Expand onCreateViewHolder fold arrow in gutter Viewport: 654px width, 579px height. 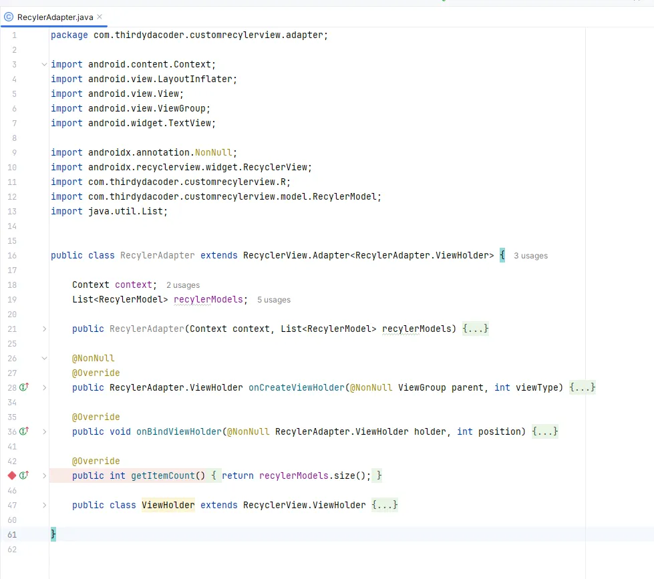point(44,387)
